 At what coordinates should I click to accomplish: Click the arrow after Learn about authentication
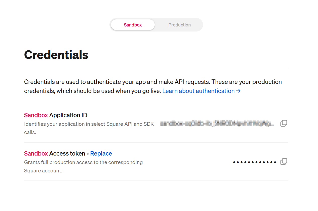point(238,91)
